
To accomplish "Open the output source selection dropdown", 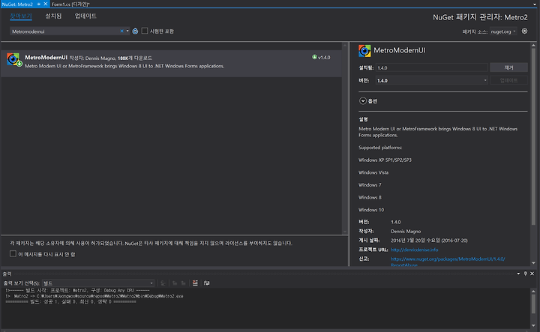I will tap(98, 283).
